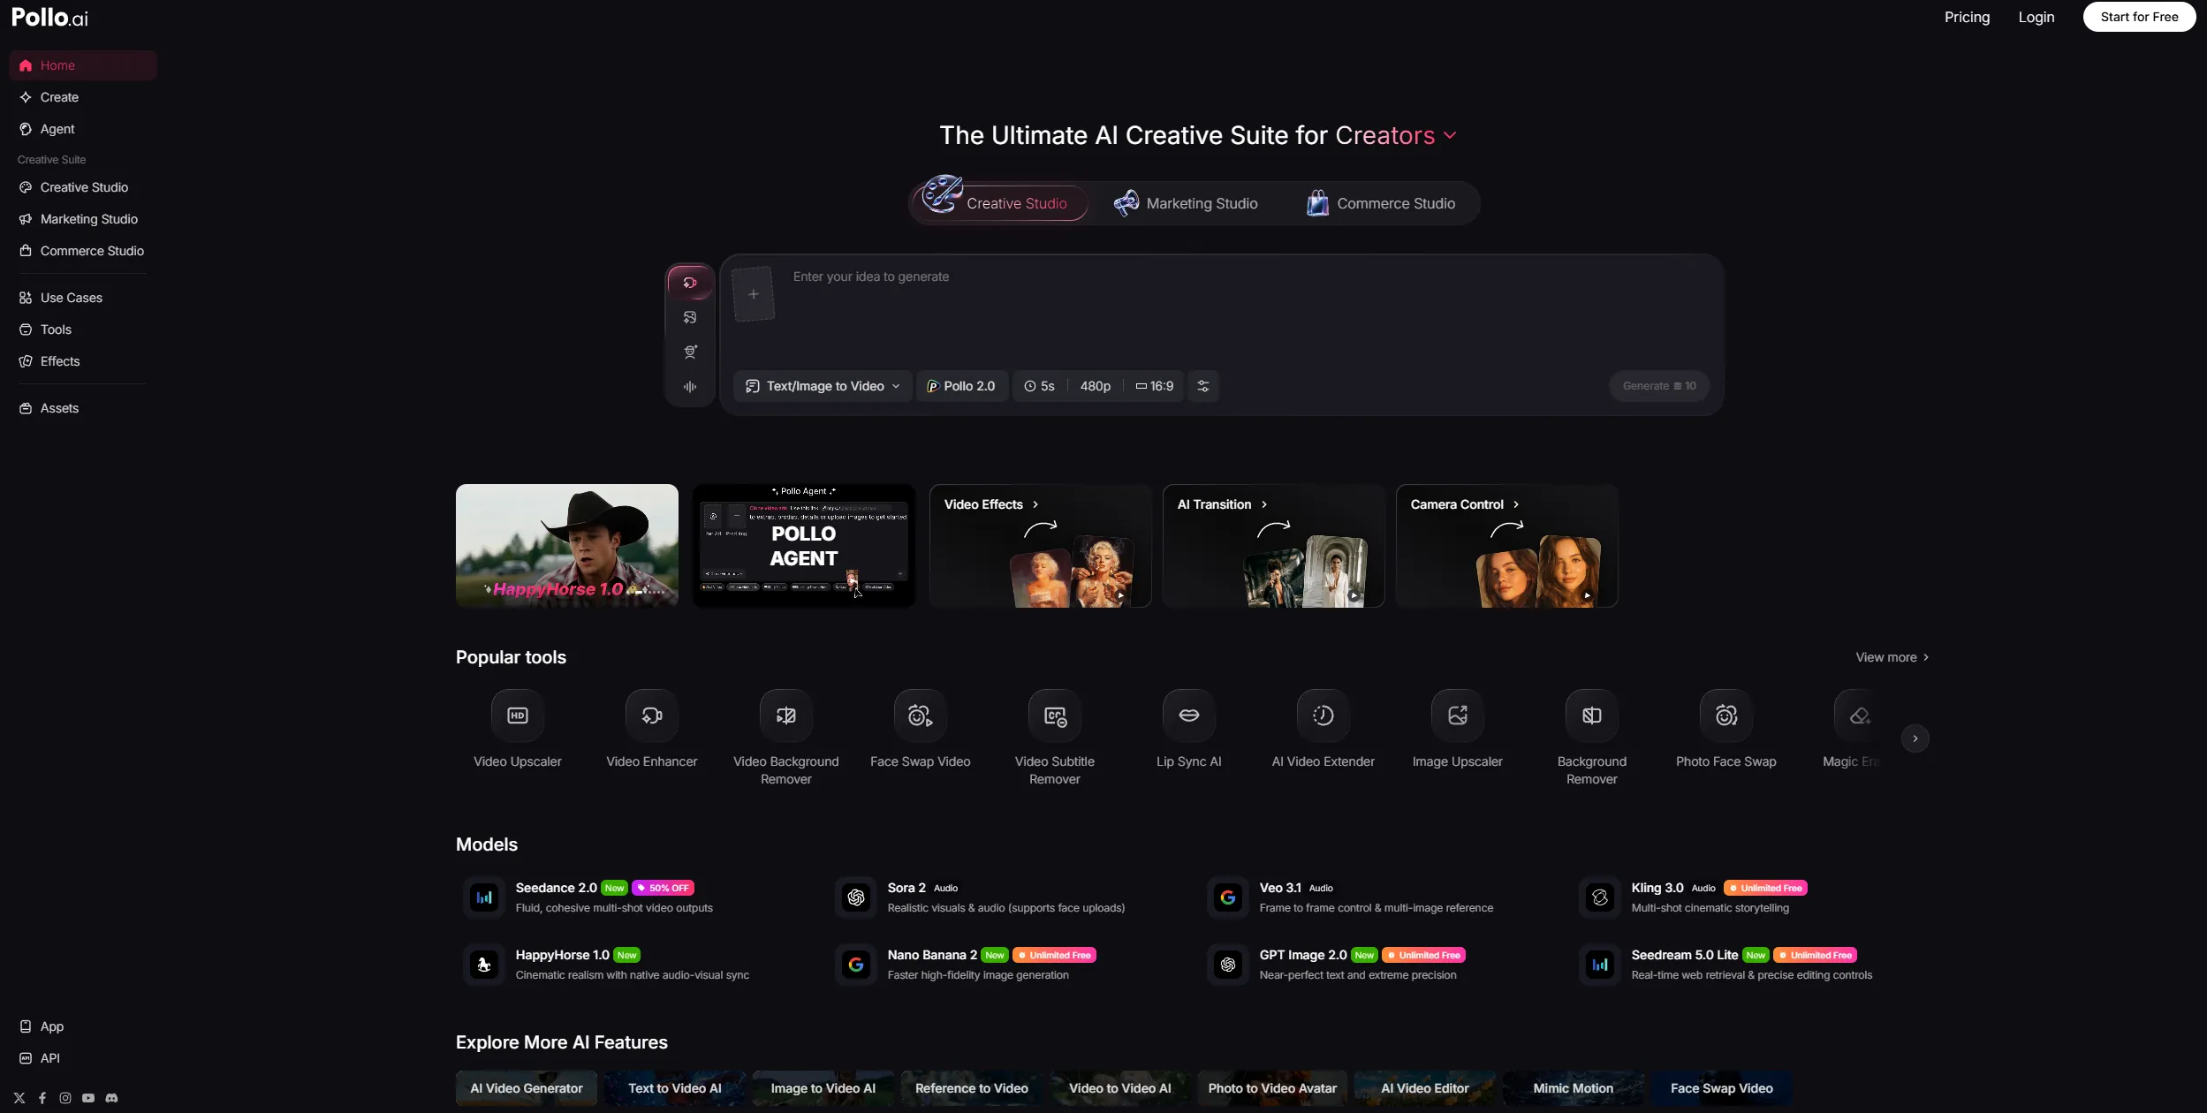2207x1113 pixels.
Task: Open the Pricing page
Action: tap(1967, 17)
